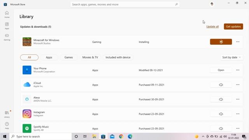Viewport: 249px width, 140px height.
Task: Click the Alexa app icon
Action: [x=27, y=99]
